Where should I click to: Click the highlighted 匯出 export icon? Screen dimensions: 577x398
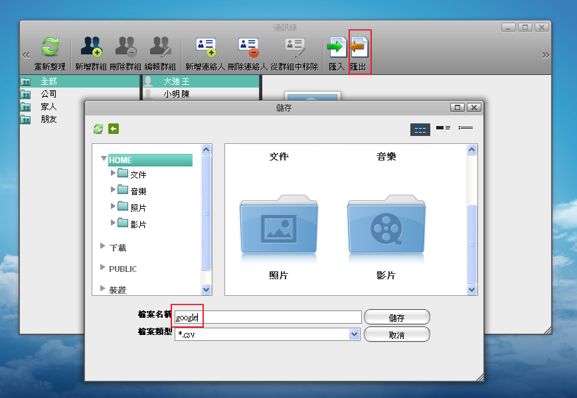click(359, 45)
